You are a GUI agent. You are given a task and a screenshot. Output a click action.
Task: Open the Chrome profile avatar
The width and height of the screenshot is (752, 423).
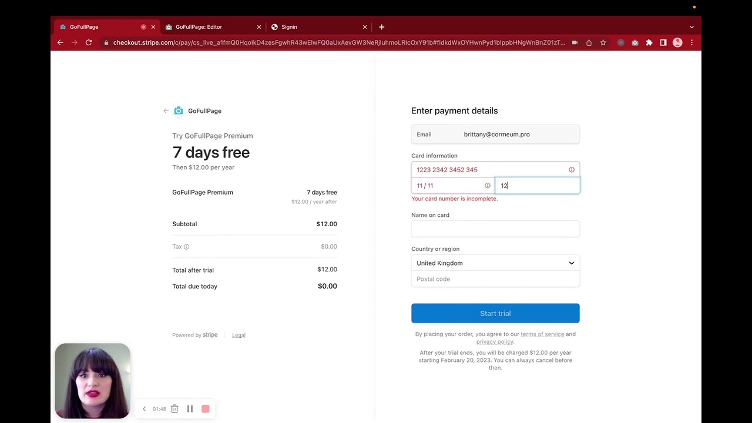(x=677, y=42)
